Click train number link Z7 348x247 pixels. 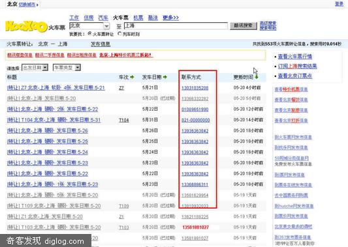121,88
